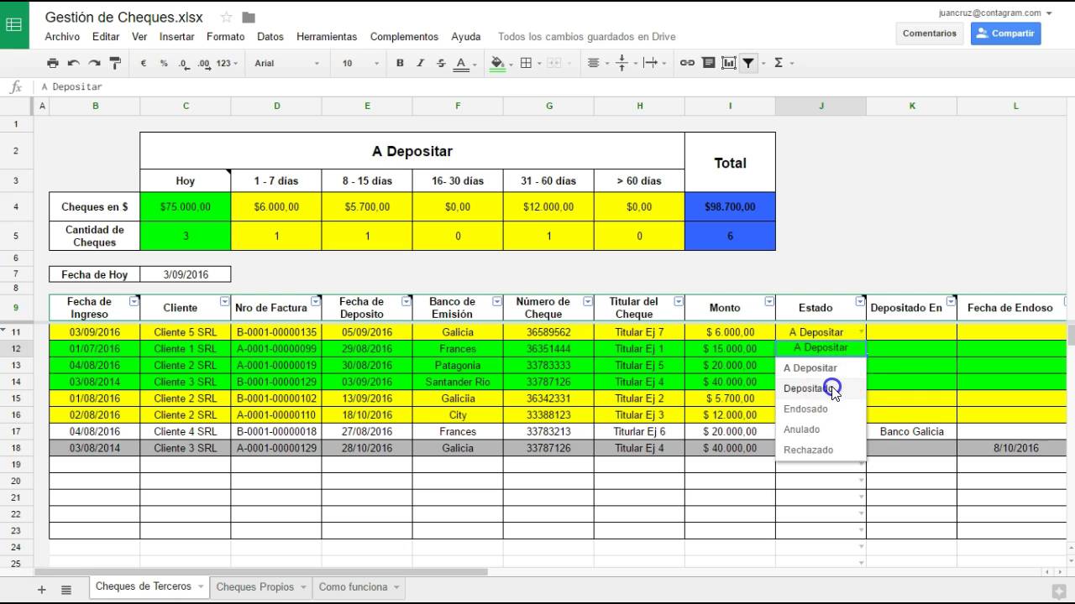Open the Sheets home icon
Image resolution: width=1075 pixels, height=604 pixels.
(14, 24)
